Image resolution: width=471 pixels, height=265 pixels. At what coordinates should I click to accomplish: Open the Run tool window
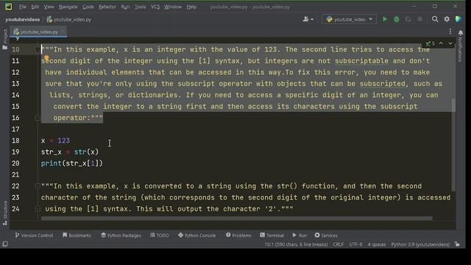click(300, 236)
